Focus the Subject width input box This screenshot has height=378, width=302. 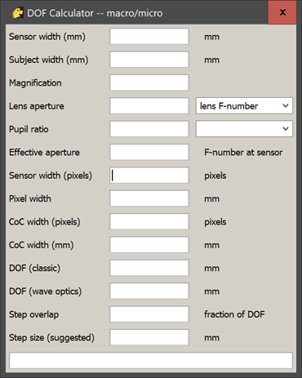pyautogui.click(x=149, y=60)
